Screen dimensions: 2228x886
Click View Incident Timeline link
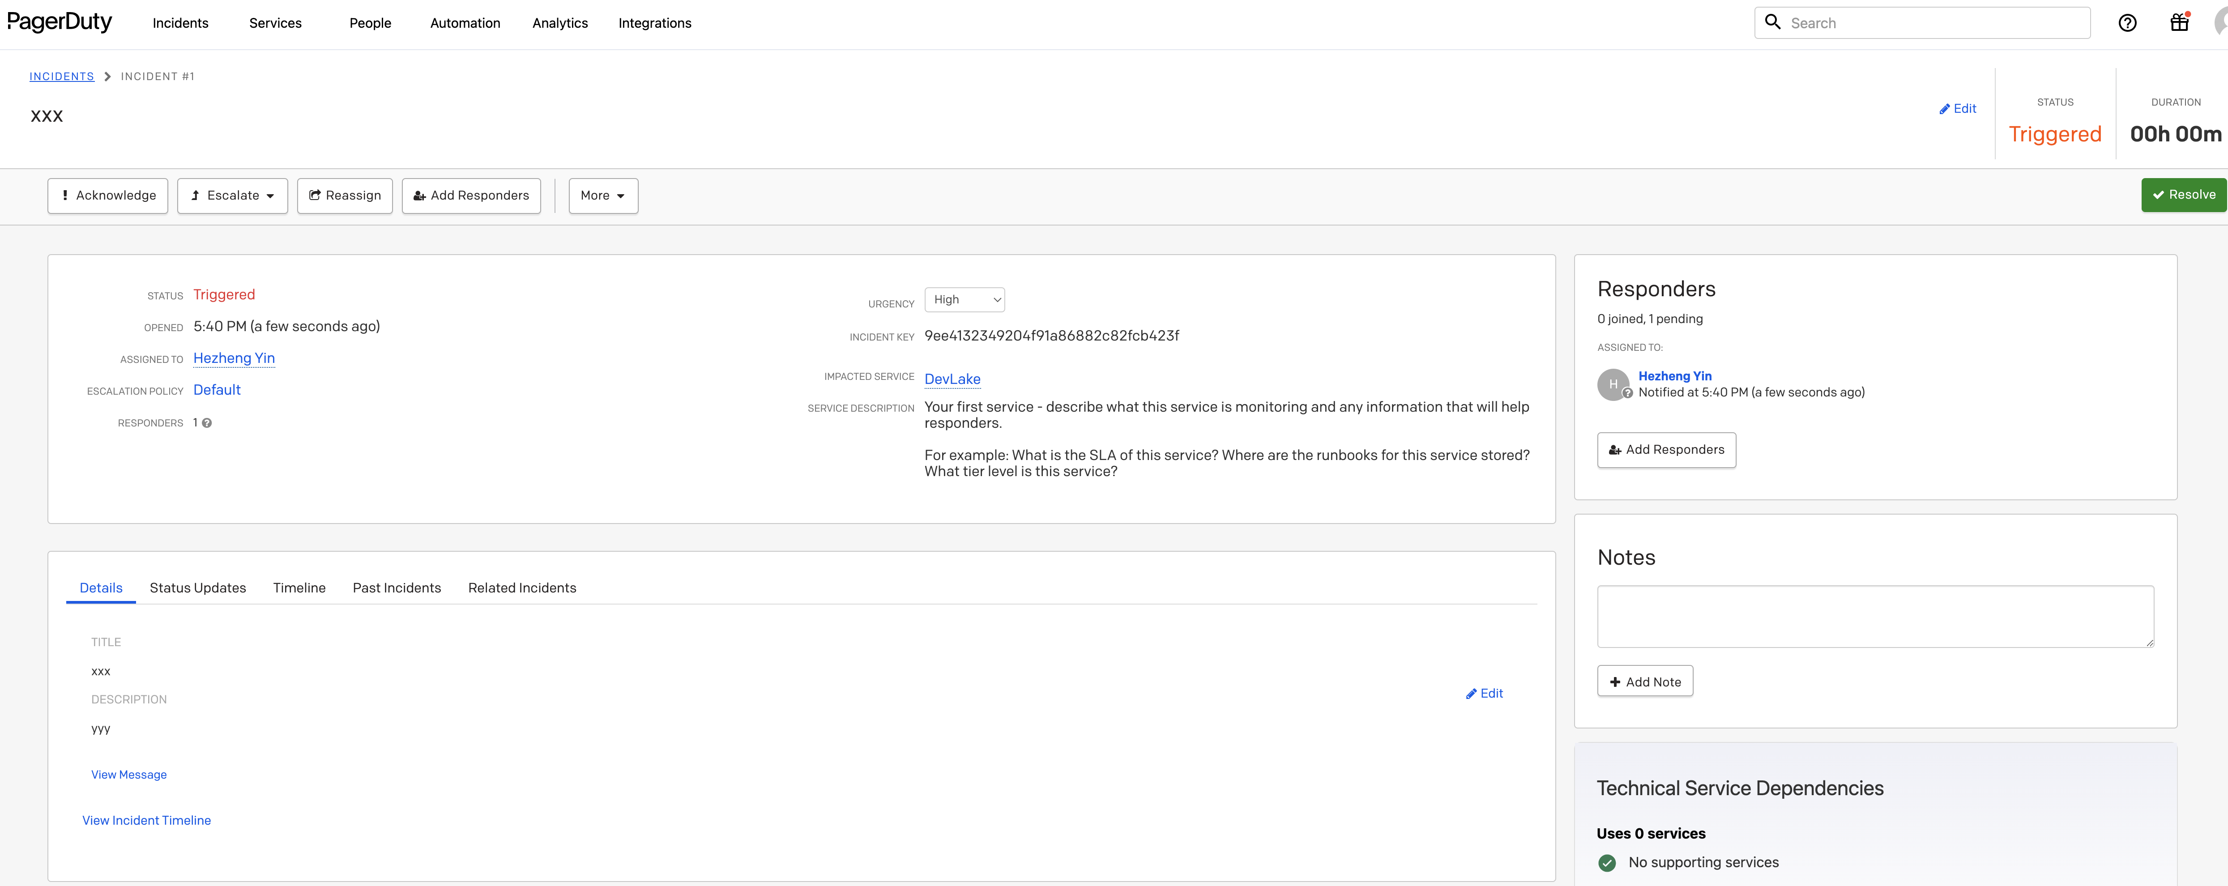pos(146,819)
